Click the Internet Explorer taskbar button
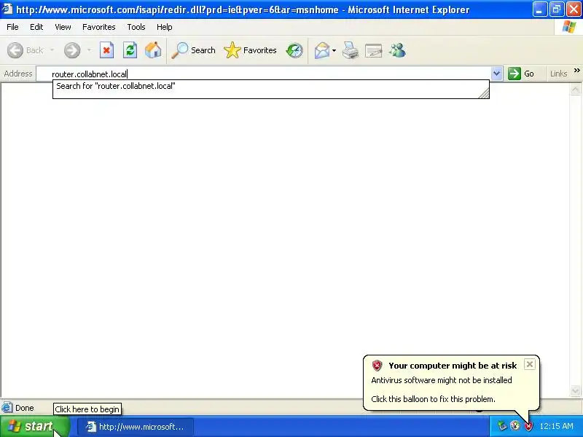The image size is (583, 437). pyautogui.click(x=136, y=427)
